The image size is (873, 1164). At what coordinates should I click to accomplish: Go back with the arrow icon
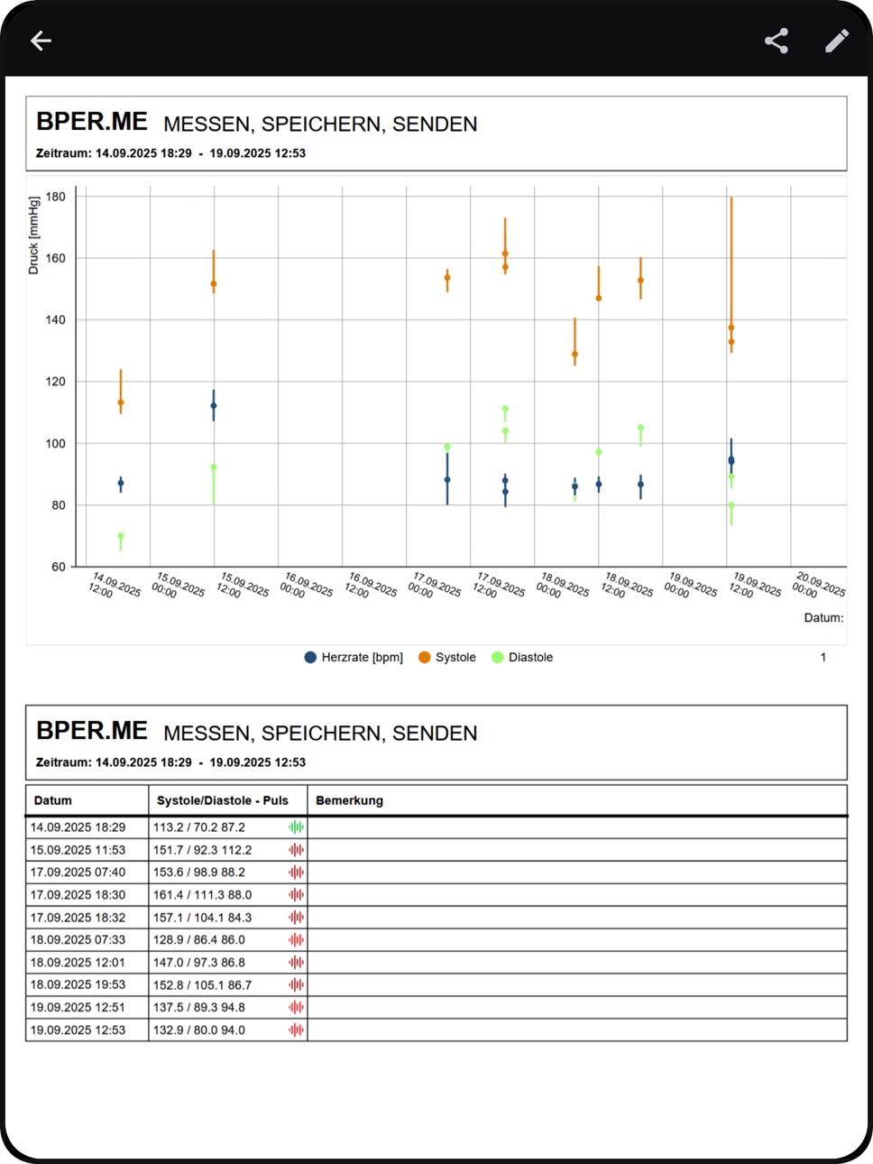tap(41, 41)
